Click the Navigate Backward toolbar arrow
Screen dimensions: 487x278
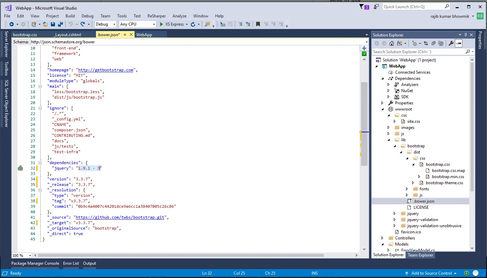tap(12, 24)
